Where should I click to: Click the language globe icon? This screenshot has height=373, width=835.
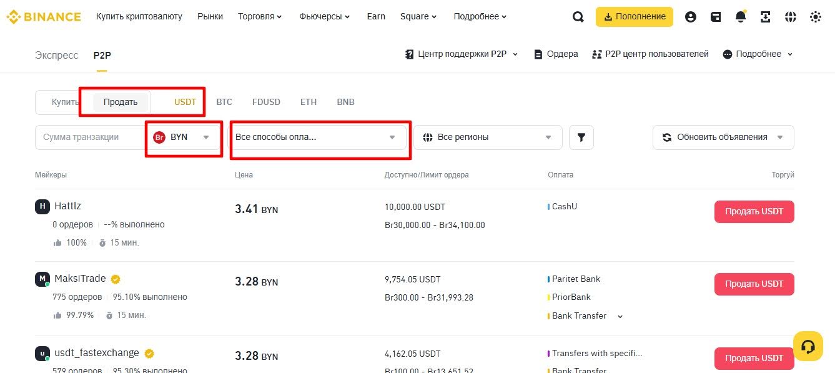click(791, 17)
